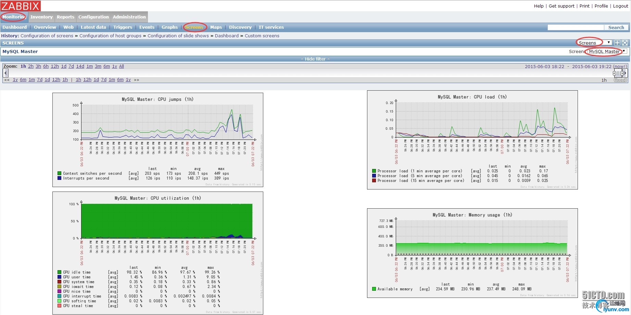
Task: Open Screens submenu
Action: click(x=194, y=27)
